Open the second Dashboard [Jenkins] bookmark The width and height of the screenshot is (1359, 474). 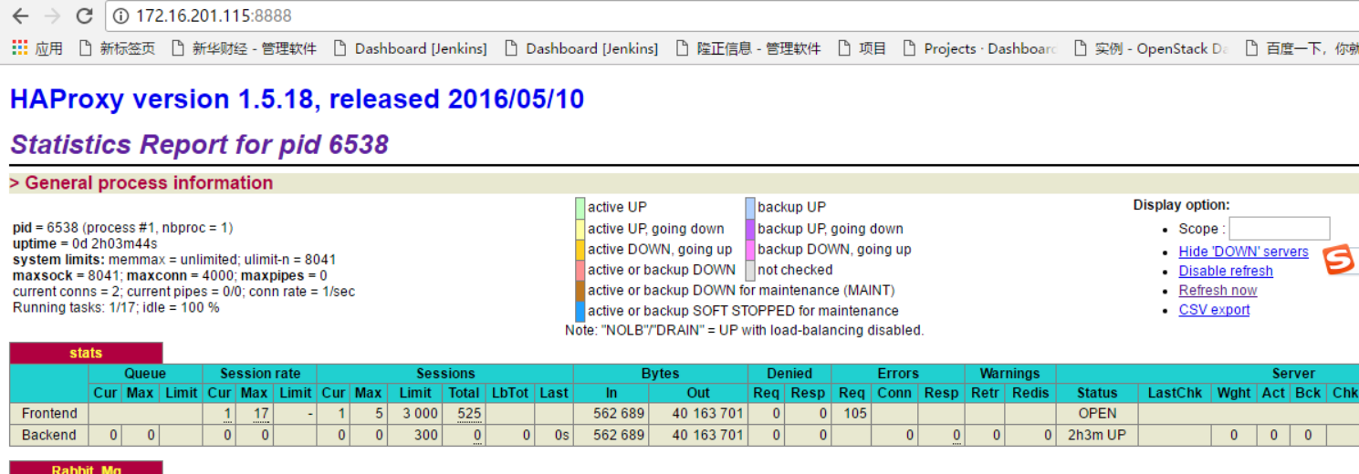[x=581, y=48]
